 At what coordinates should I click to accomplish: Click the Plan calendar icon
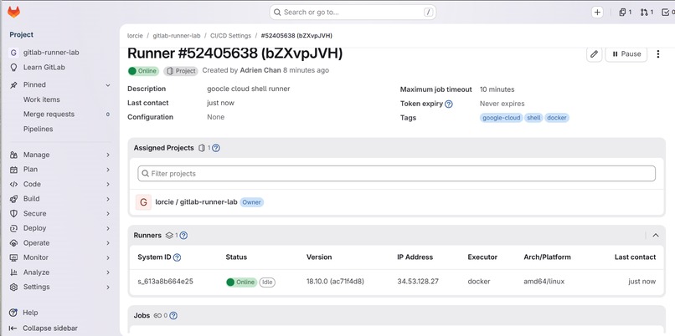(13, 170)
